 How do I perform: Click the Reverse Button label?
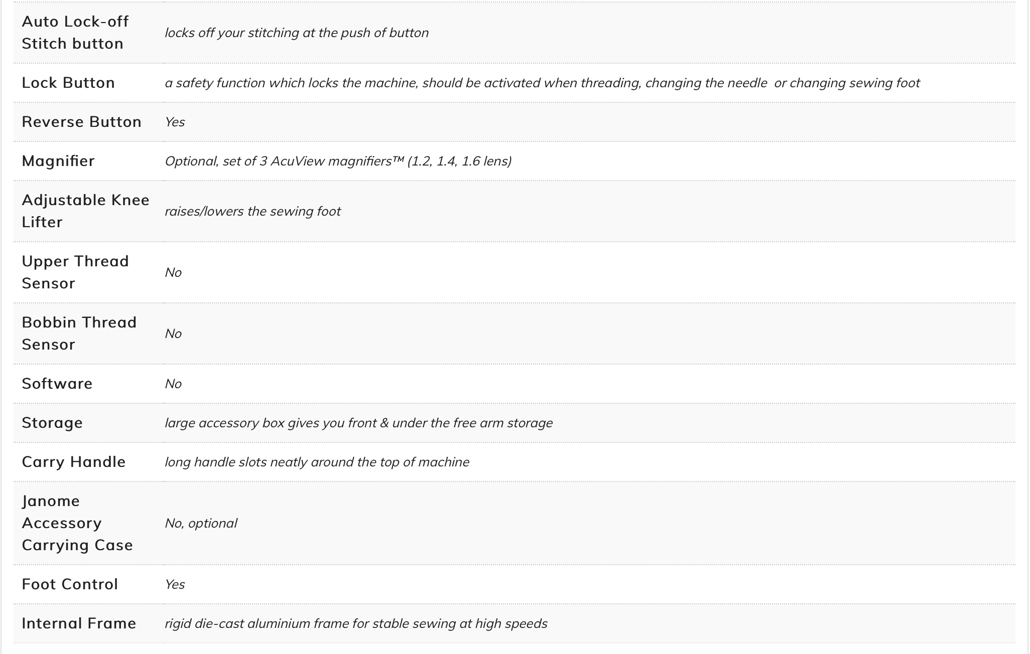pyautogui.click(x=82, y=122)
